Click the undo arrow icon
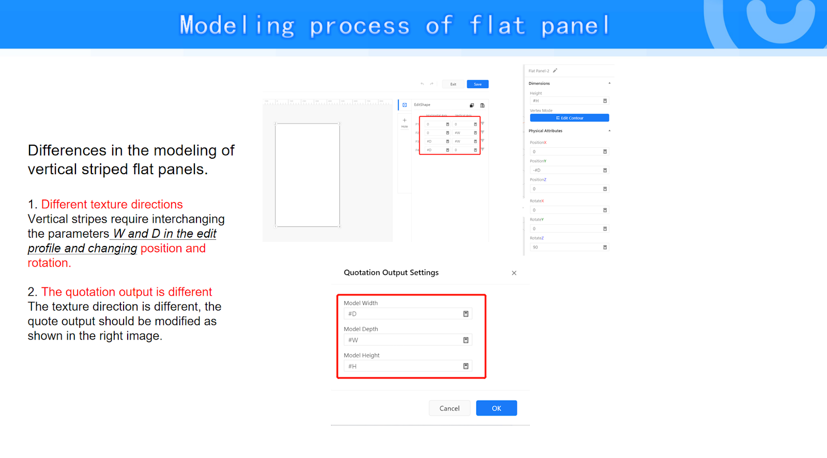 tap(422, 84)
